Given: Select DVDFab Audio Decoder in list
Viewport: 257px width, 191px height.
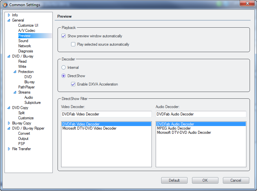Looking at the screenshot, I should pyautogui.click(x=201, y=124).
